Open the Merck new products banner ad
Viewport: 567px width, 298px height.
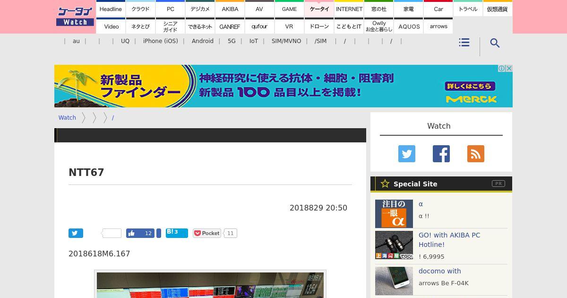(283, 86)
